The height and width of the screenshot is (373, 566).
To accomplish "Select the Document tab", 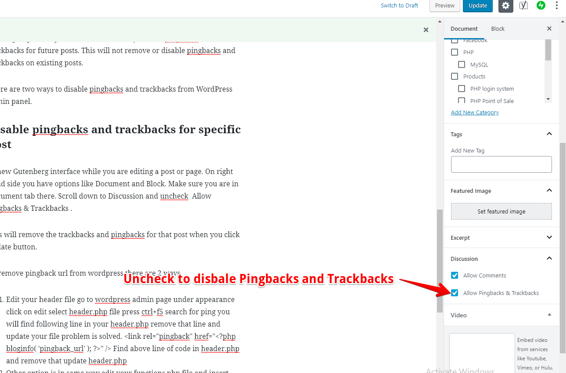I will tap(464, 28).
